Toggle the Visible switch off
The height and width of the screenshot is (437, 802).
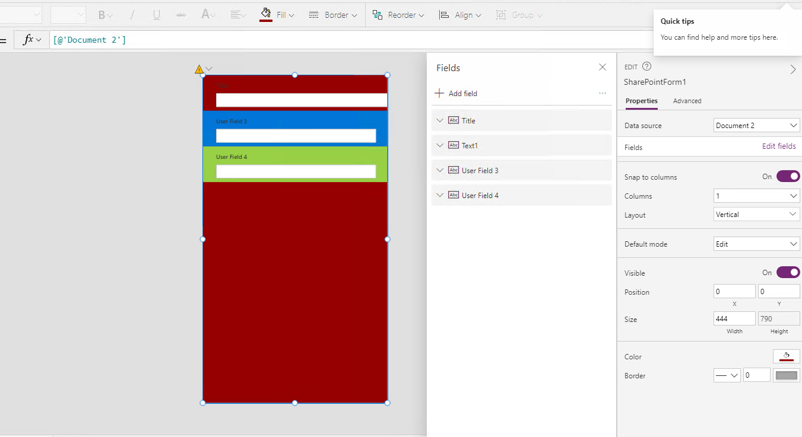click(788, 272)
